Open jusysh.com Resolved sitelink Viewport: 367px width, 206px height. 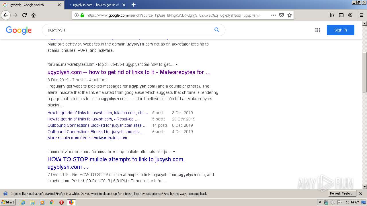coord(93,119)
